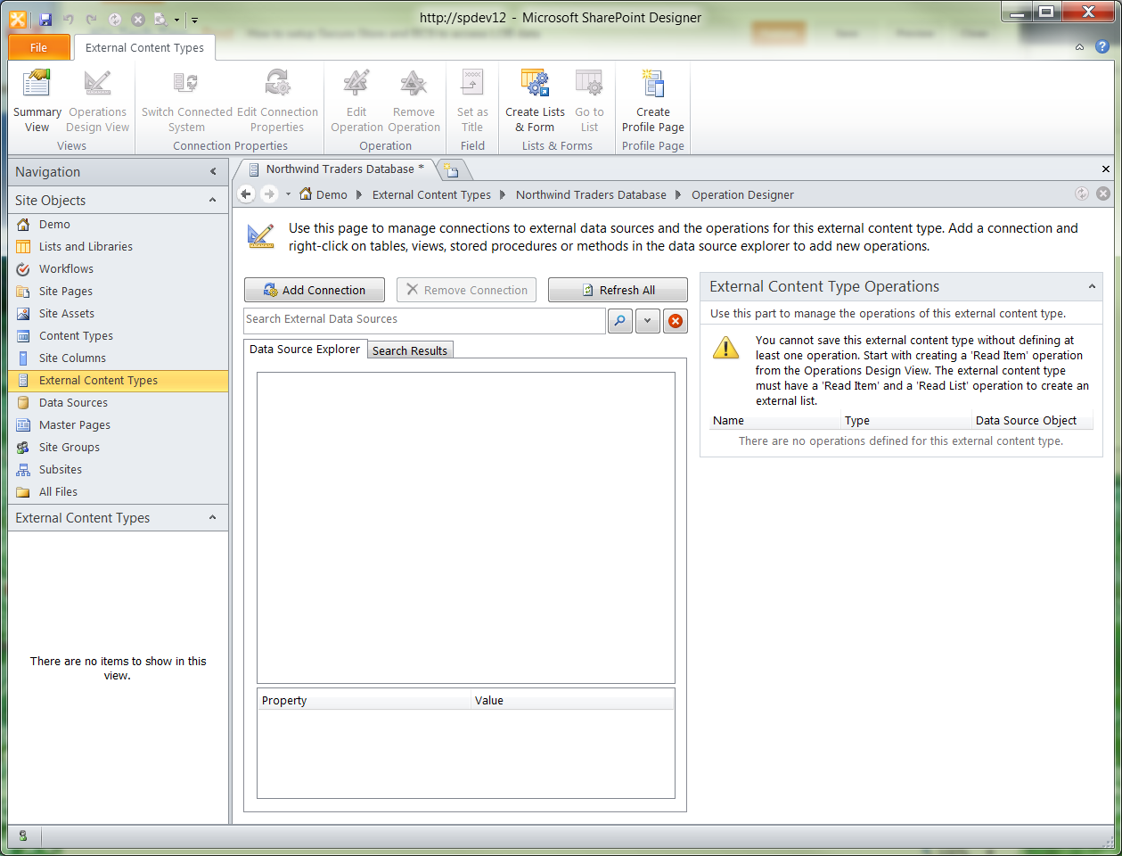Close the Northwind document tab X
The image size is (1122, 856).
tap(1106, 169)
